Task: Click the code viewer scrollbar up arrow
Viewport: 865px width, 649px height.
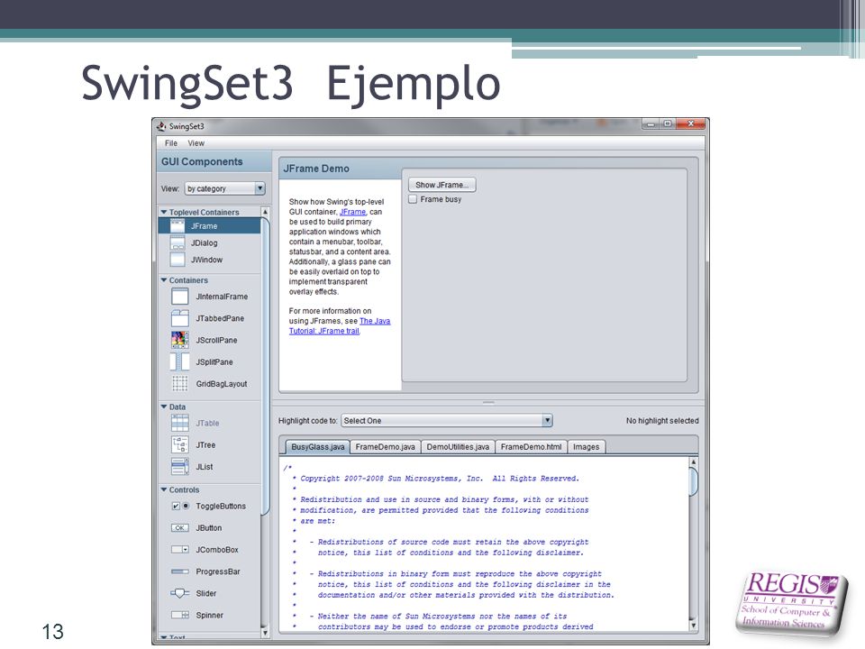Action: [694, 462]
